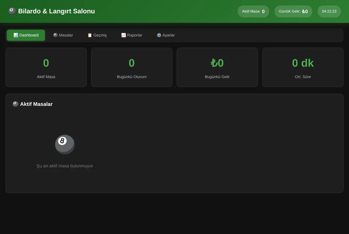The height and width of the screenshot is (234, 349).
Task: Switch to the Masalar tab
Action: click(x=63, y=35)
